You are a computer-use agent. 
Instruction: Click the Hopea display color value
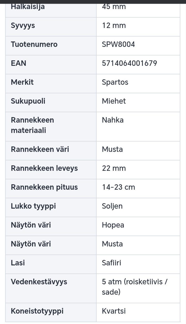[113, 225]
